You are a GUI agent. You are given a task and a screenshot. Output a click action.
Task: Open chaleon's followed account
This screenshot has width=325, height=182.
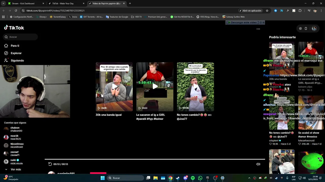13,129
